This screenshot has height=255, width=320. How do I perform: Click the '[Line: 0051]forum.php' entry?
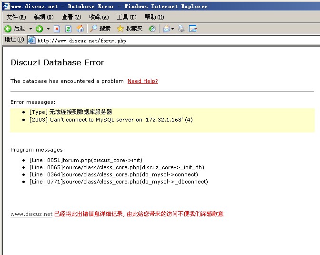click(x=86, y=160)
